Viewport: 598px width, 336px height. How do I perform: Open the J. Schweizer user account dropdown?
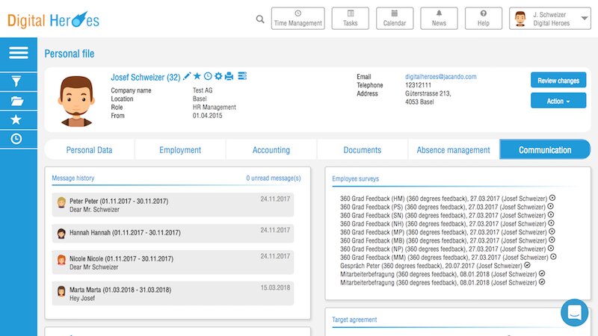click(x=560, y=19)
